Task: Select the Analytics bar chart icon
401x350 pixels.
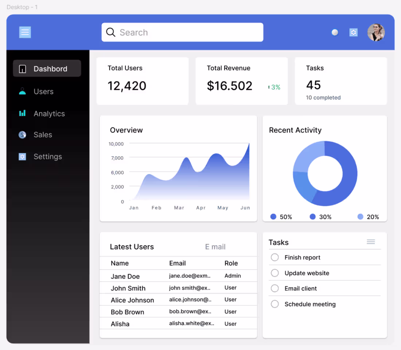Action: 22,113
